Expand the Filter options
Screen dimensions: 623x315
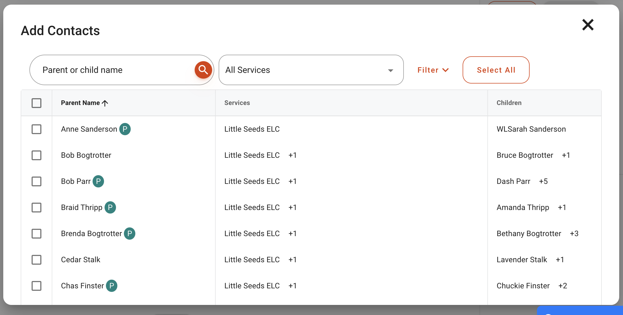click(433, 70)
